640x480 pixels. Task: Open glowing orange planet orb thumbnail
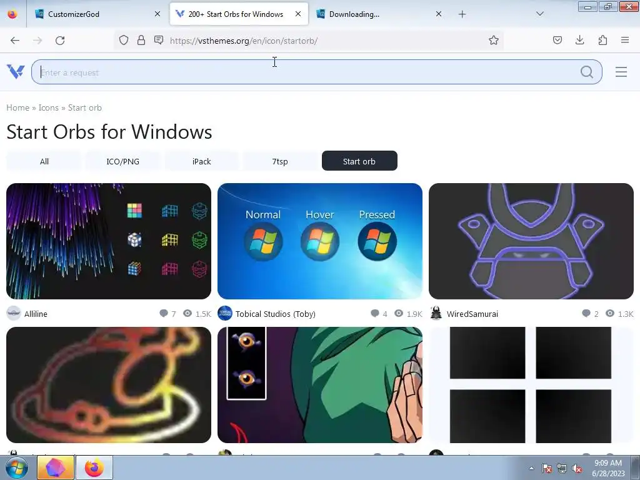pos(109,385)
